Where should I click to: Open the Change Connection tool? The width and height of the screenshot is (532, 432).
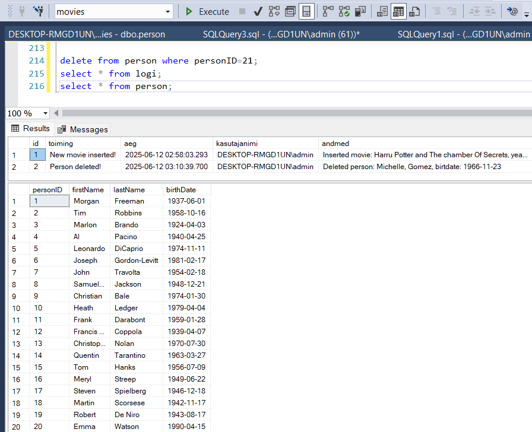pyautogui.click(x=39, y=11)
